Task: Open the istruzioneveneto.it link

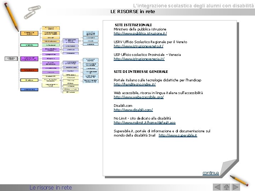Action: coord(138,46)
